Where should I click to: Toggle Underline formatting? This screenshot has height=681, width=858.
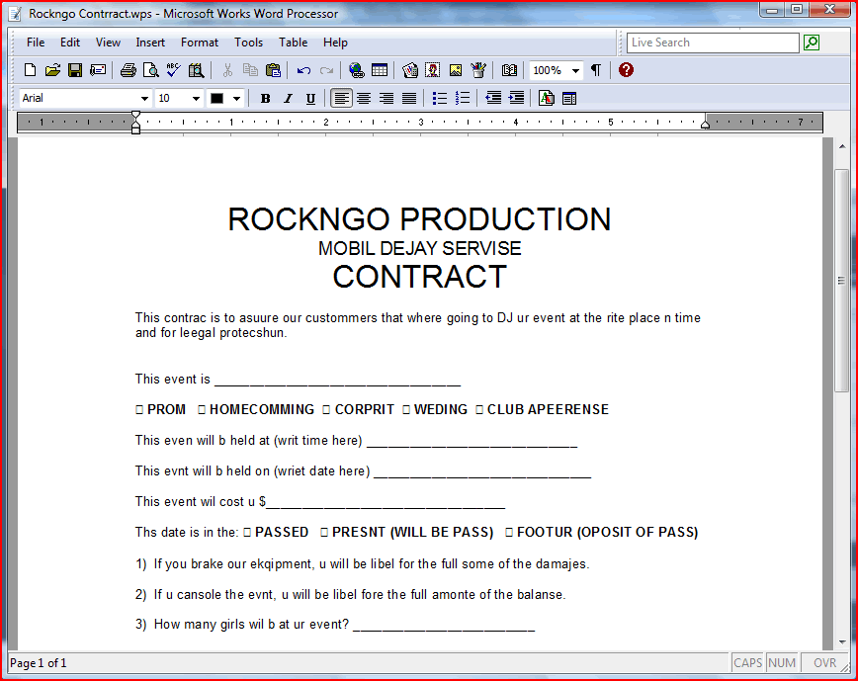(x=310, y=98)
